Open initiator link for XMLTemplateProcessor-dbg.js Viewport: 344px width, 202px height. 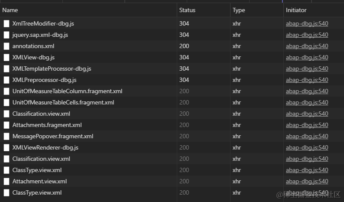[307, 69]
